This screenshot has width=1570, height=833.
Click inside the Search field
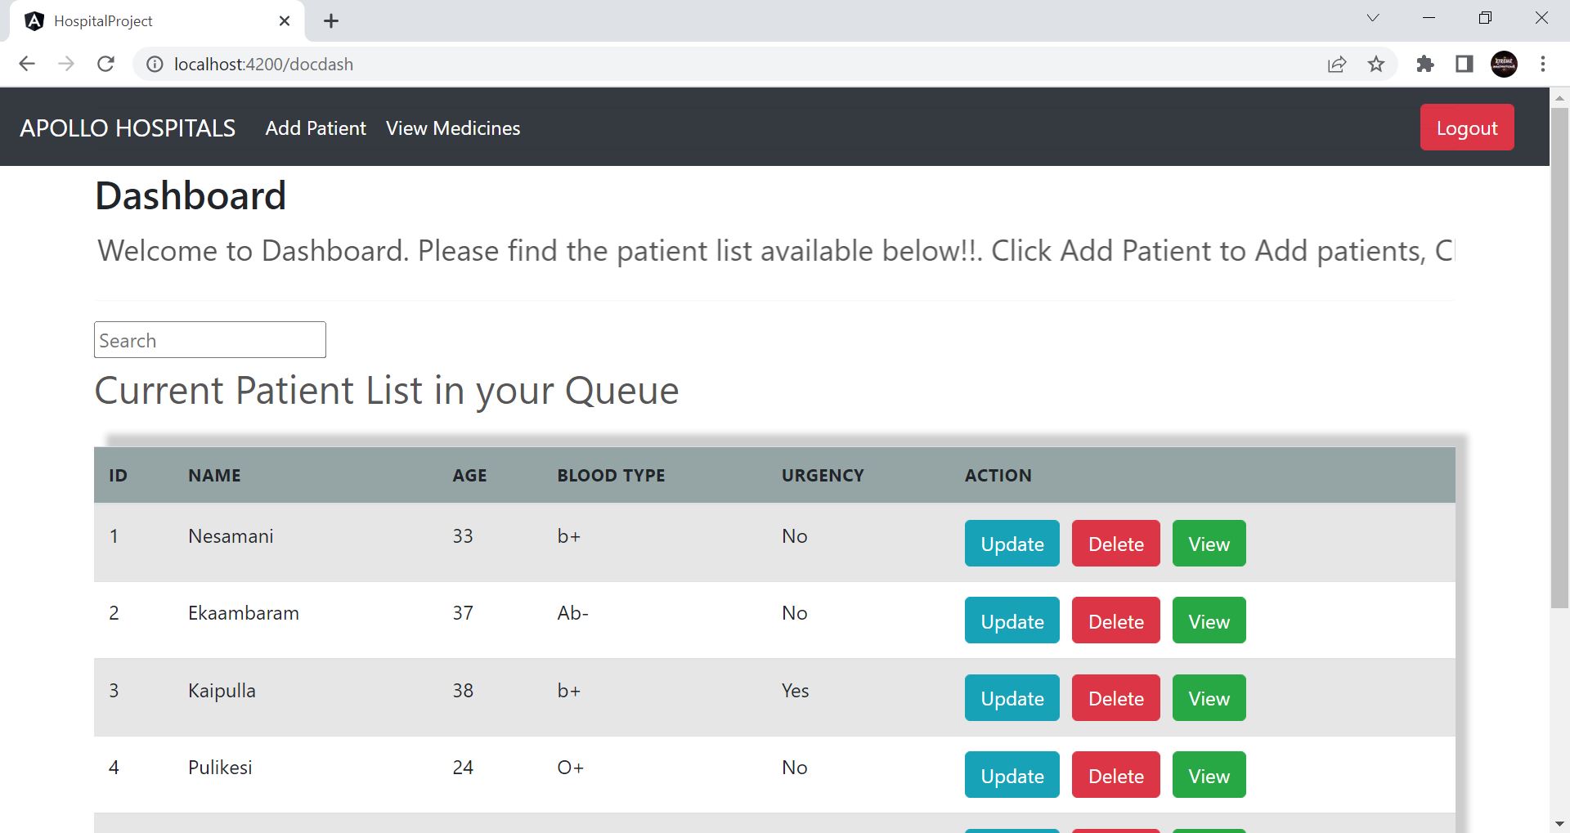coord(209,339)
